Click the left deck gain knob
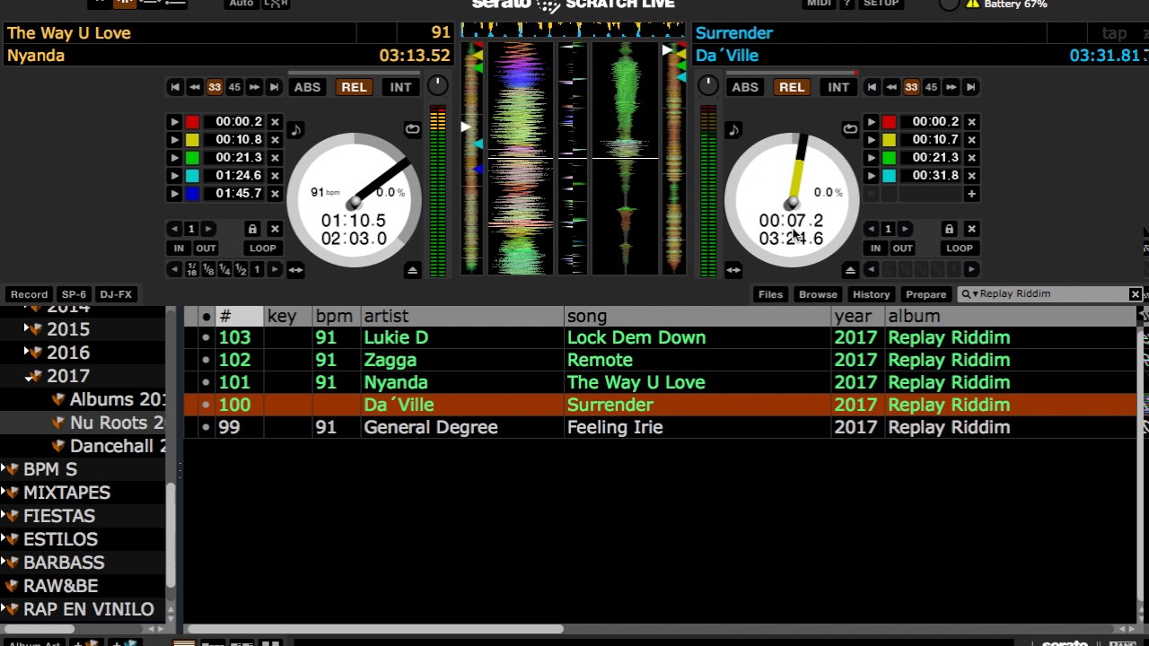The height and width of the screenshot is (646, 1149). tap(437, 85)
